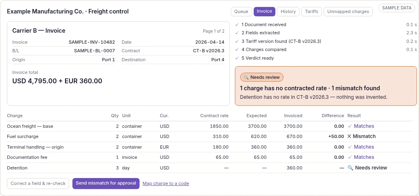This screenshot has width=419, height=196.
Task: Select the Documentation fee charge
Action: [x=27, y=157]
